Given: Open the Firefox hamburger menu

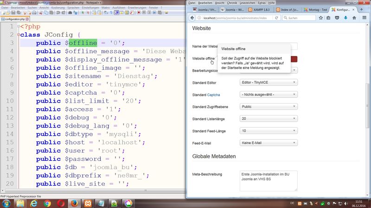Looking at the screenshot, I should point(364,18).
